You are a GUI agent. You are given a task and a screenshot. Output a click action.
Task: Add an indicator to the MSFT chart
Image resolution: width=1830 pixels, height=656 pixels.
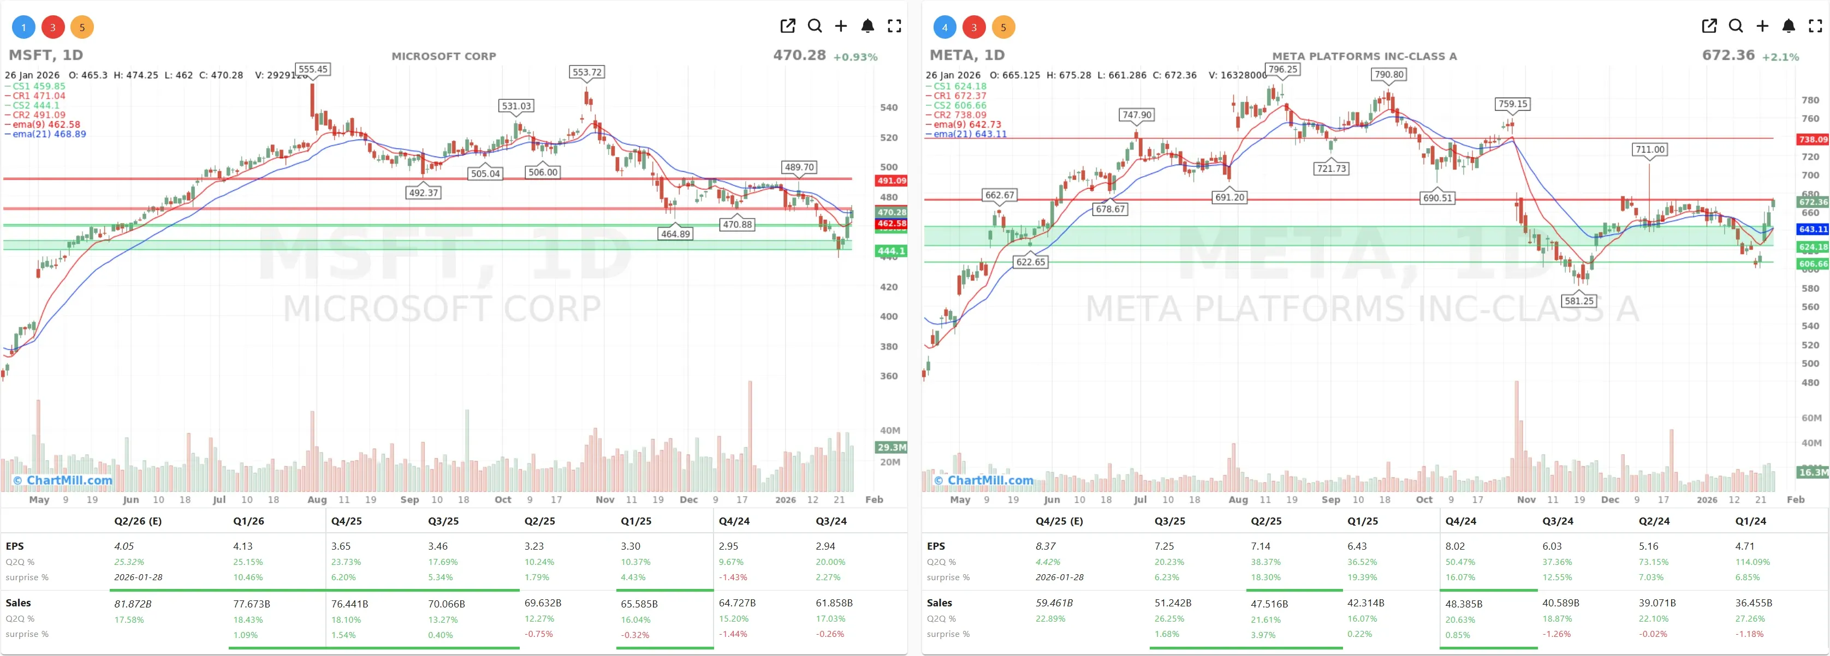click(x=841, y=26)
